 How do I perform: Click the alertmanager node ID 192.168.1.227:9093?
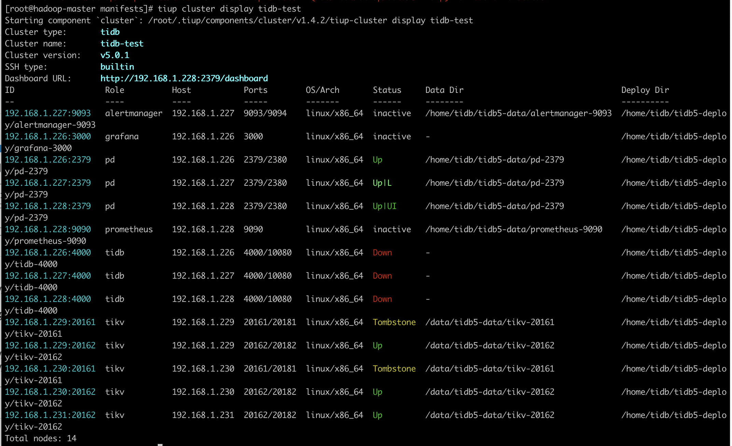click(x=48, y=113)
